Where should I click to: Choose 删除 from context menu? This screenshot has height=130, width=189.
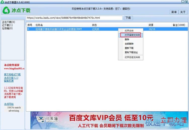pos(131,39)
